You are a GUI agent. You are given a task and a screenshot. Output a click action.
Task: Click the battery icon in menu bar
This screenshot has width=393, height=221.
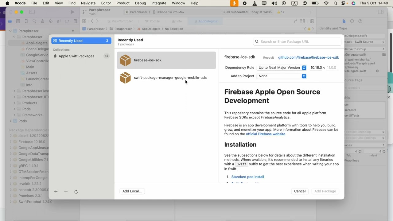pyautogui.click(x=315, y=3)
